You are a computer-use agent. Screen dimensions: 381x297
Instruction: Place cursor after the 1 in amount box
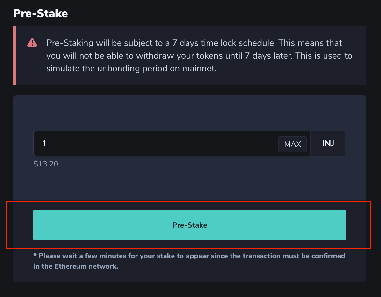coord(47,144)
